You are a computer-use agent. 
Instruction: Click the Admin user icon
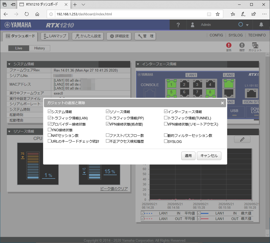(x=193, y=25)
